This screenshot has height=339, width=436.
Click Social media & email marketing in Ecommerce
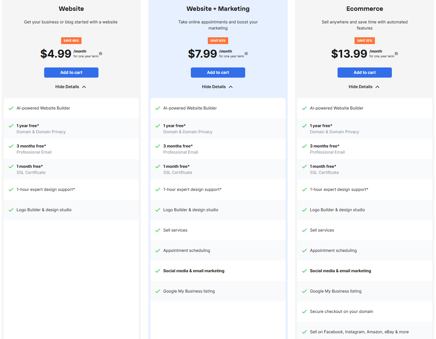(x=340, y=271)
